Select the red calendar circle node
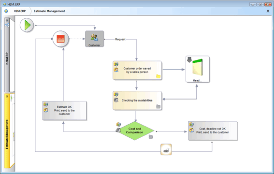This screenshot has height=174, width=274. 60,39
